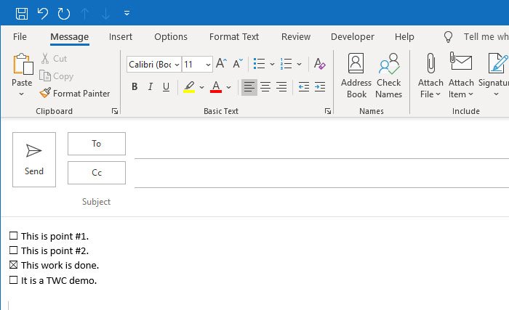Viewport: 509px width, 310px height.
Task: Increase indent of the paragraph
Action: (319, 87)
